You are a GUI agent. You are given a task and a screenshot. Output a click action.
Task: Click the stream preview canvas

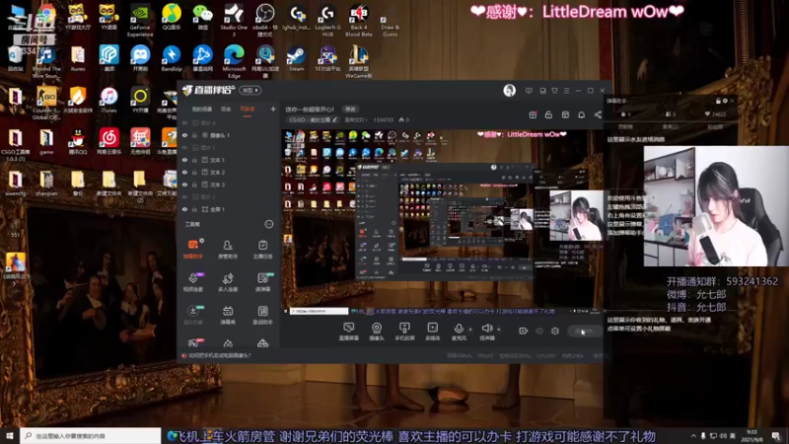pyautogui.click(x=442, y=221)
